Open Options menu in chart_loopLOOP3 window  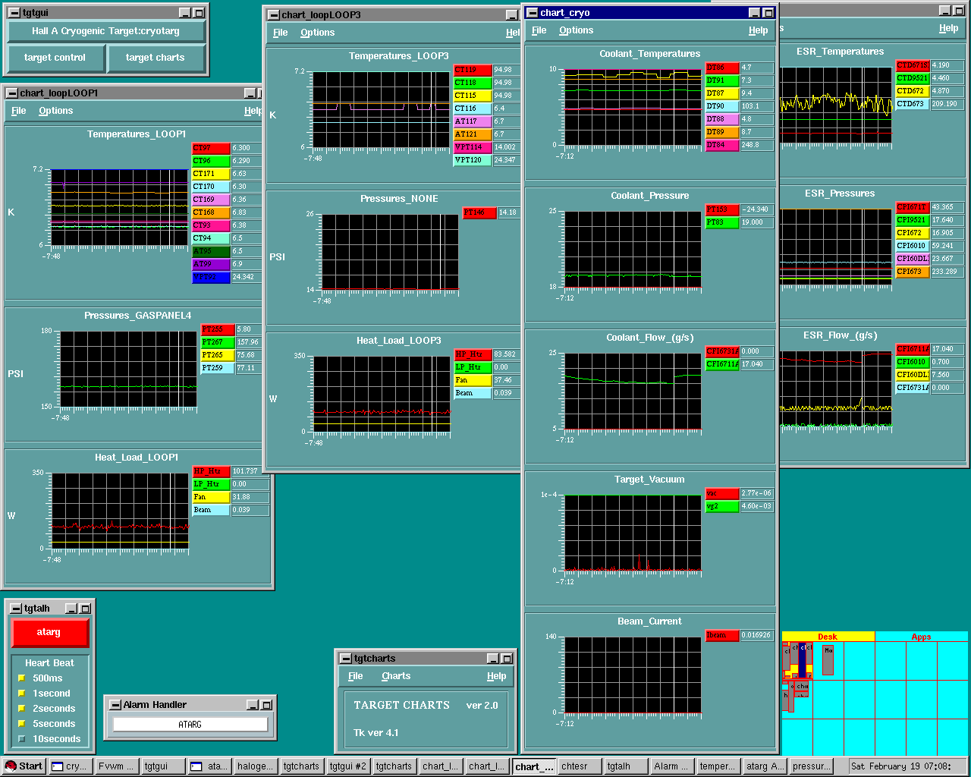click(x=317, y=33)
